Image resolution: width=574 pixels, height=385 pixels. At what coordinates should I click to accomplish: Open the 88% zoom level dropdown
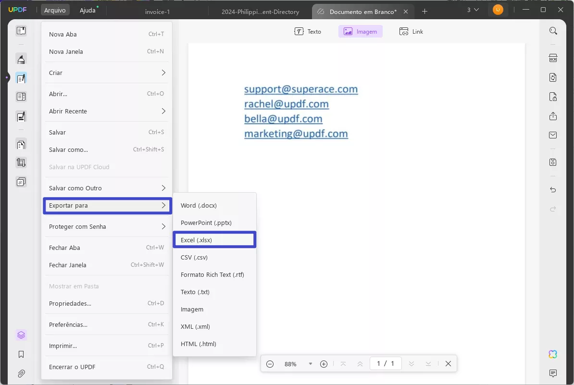(x=311, y=364)
